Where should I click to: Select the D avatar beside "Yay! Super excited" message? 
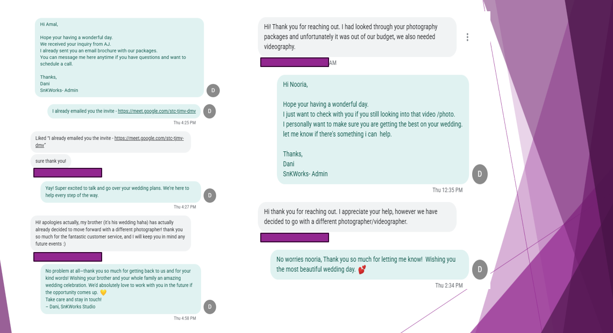(210, 196)
